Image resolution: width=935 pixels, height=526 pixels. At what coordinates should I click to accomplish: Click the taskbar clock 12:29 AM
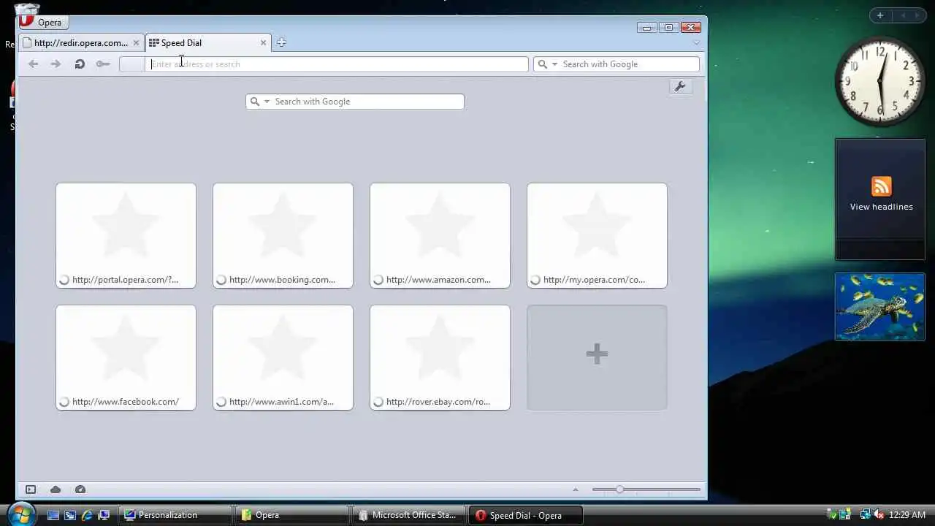907,515
